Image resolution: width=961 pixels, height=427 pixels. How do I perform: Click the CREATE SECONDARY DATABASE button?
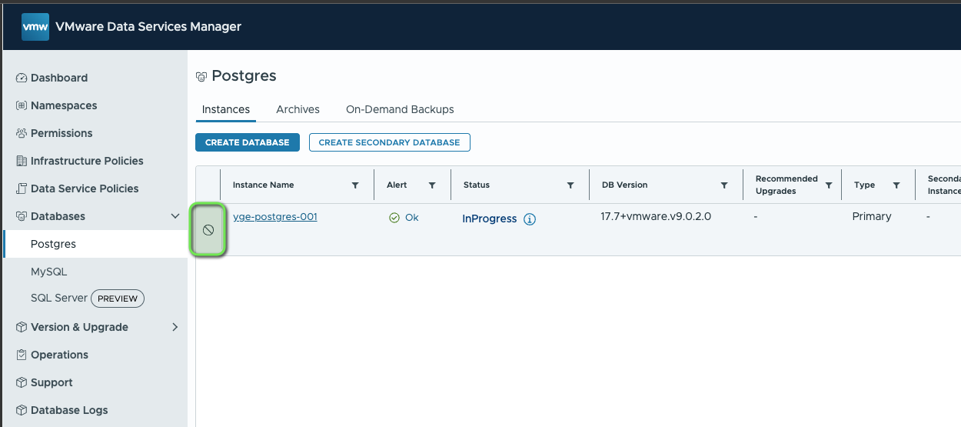389,142
